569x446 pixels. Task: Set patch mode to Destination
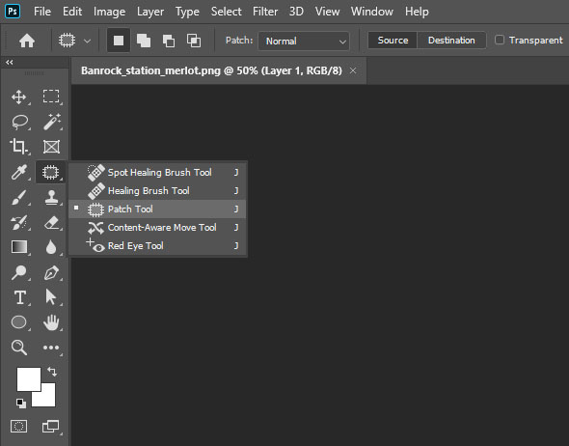451,41
